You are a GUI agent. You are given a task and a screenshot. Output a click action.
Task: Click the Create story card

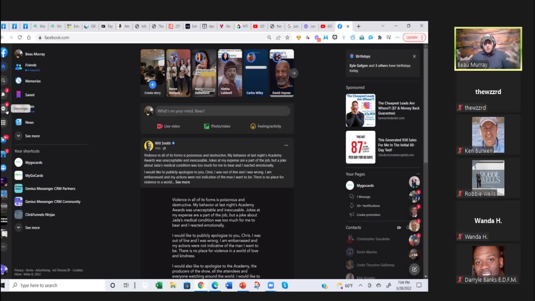[153, 73]
